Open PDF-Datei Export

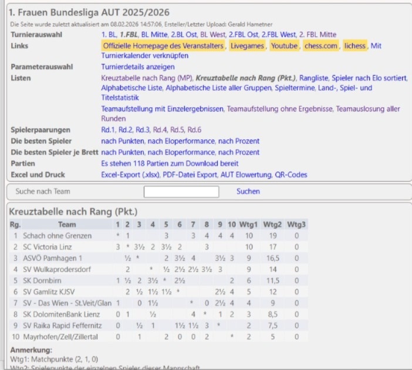(192, 174)
